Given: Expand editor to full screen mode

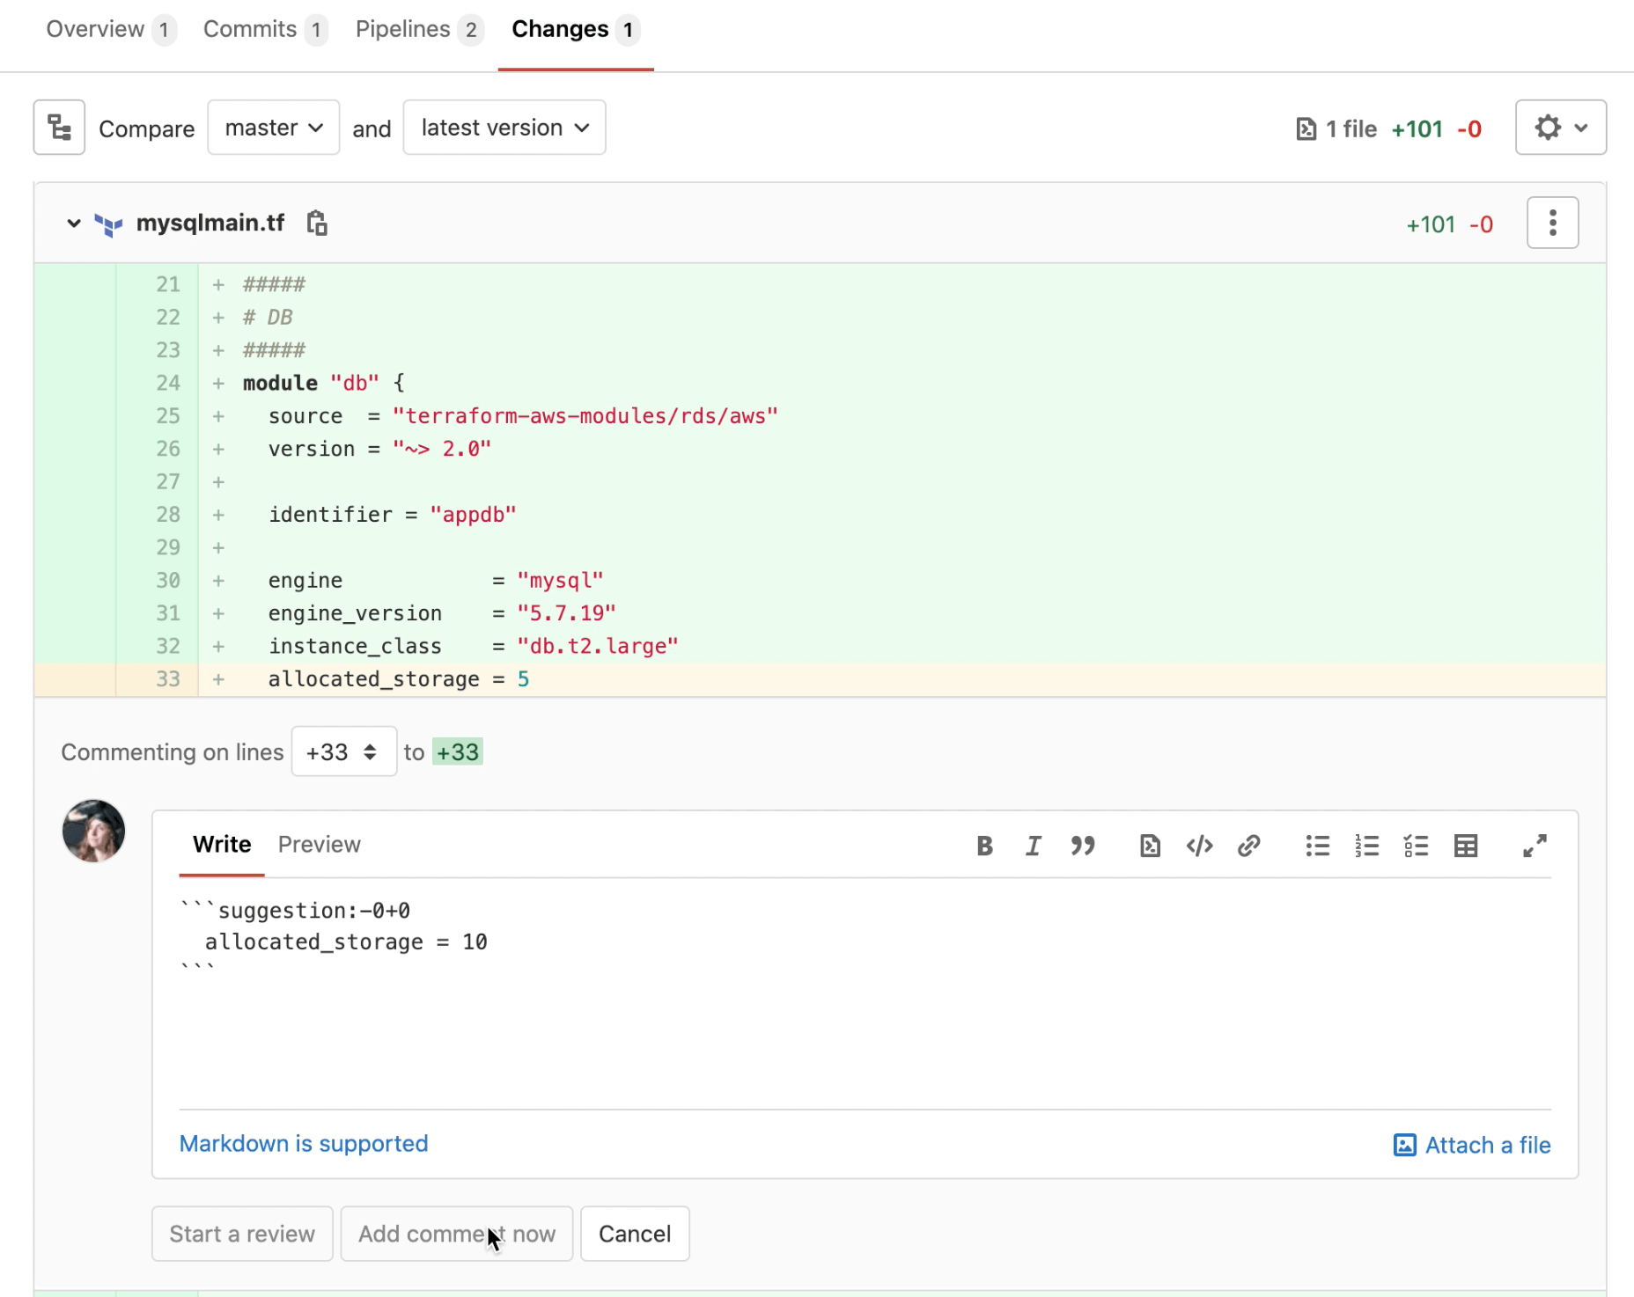Looking at the screenshot, I should 1535,846.
